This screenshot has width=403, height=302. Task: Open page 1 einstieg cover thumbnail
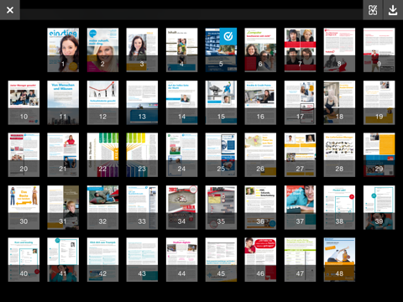(63, 50)
